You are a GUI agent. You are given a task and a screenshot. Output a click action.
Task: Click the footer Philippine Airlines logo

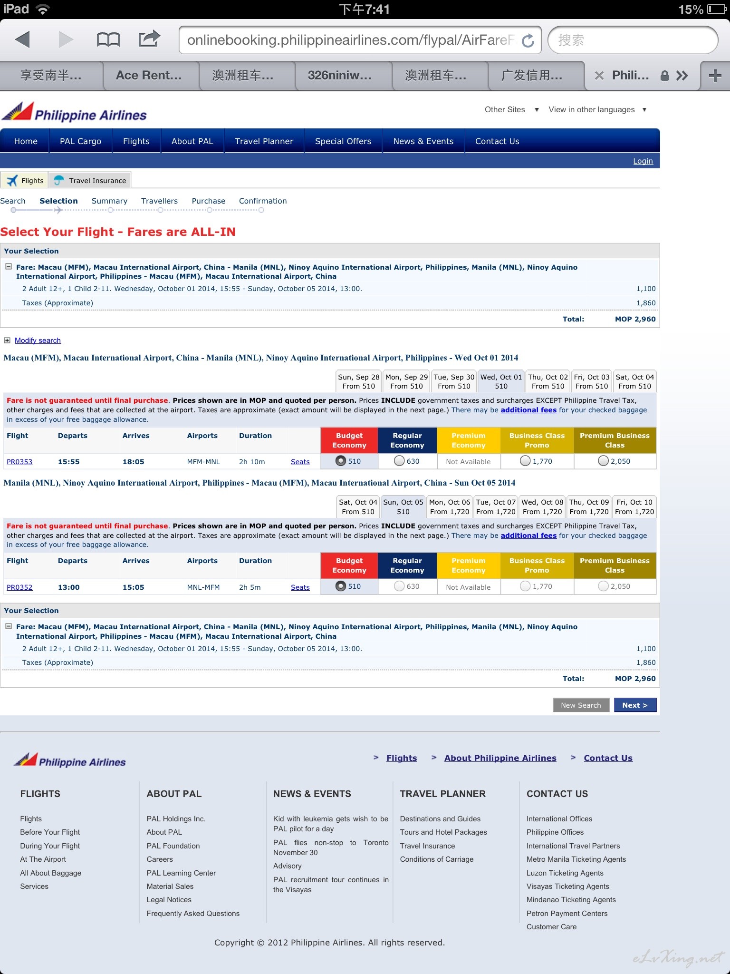pyautogui.click(x=69, y=760)
